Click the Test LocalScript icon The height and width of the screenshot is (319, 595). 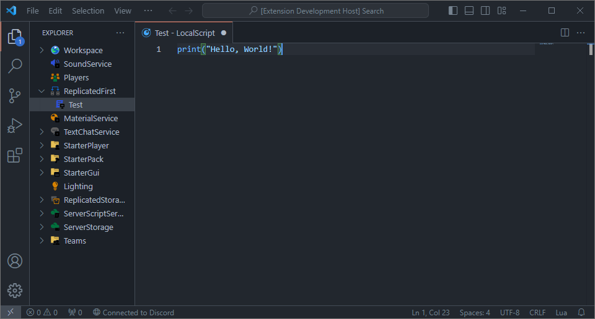(x=60, y=104)
